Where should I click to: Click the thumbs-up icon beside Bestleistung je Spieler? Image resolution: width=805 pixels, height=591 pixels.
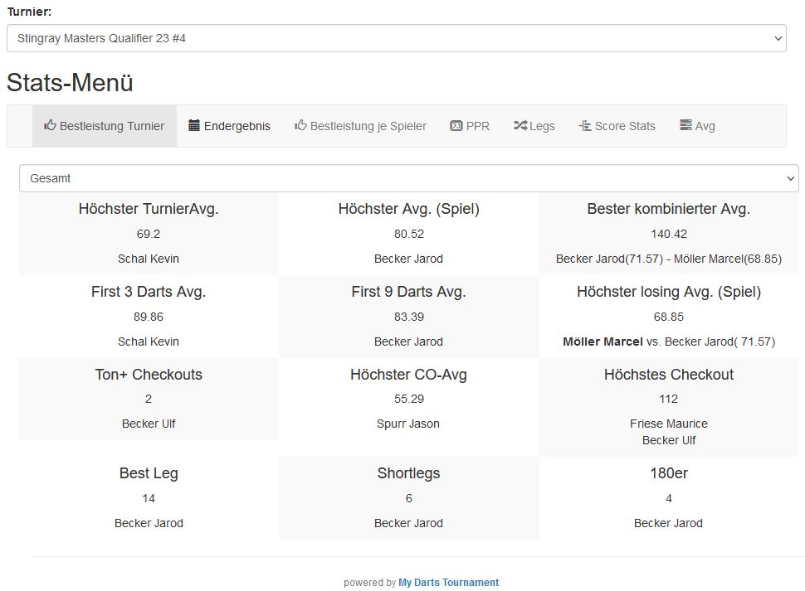300,126
